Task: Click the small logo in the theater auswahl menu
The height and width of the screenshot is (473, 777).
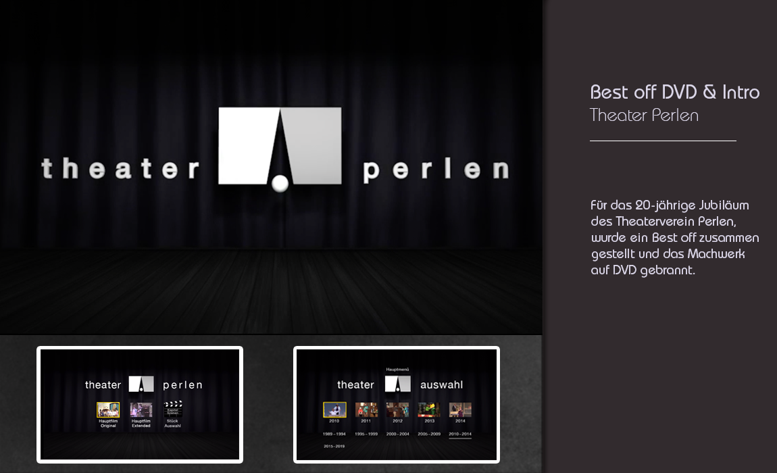Action: point(397,384)
